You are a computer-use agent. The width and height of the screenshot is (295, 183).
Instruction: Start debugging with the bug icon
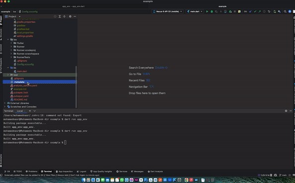pyautogui.click(x=212, y=11)
